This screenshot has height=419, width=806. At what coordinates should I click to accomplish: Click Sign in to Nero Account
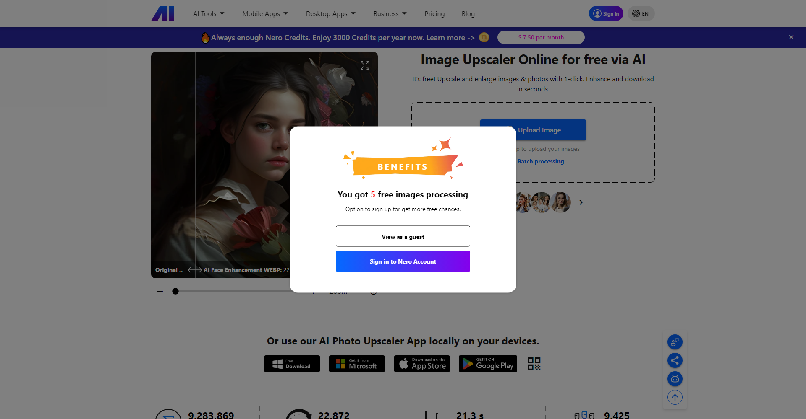pyautogui.click(x=403, y=261)
